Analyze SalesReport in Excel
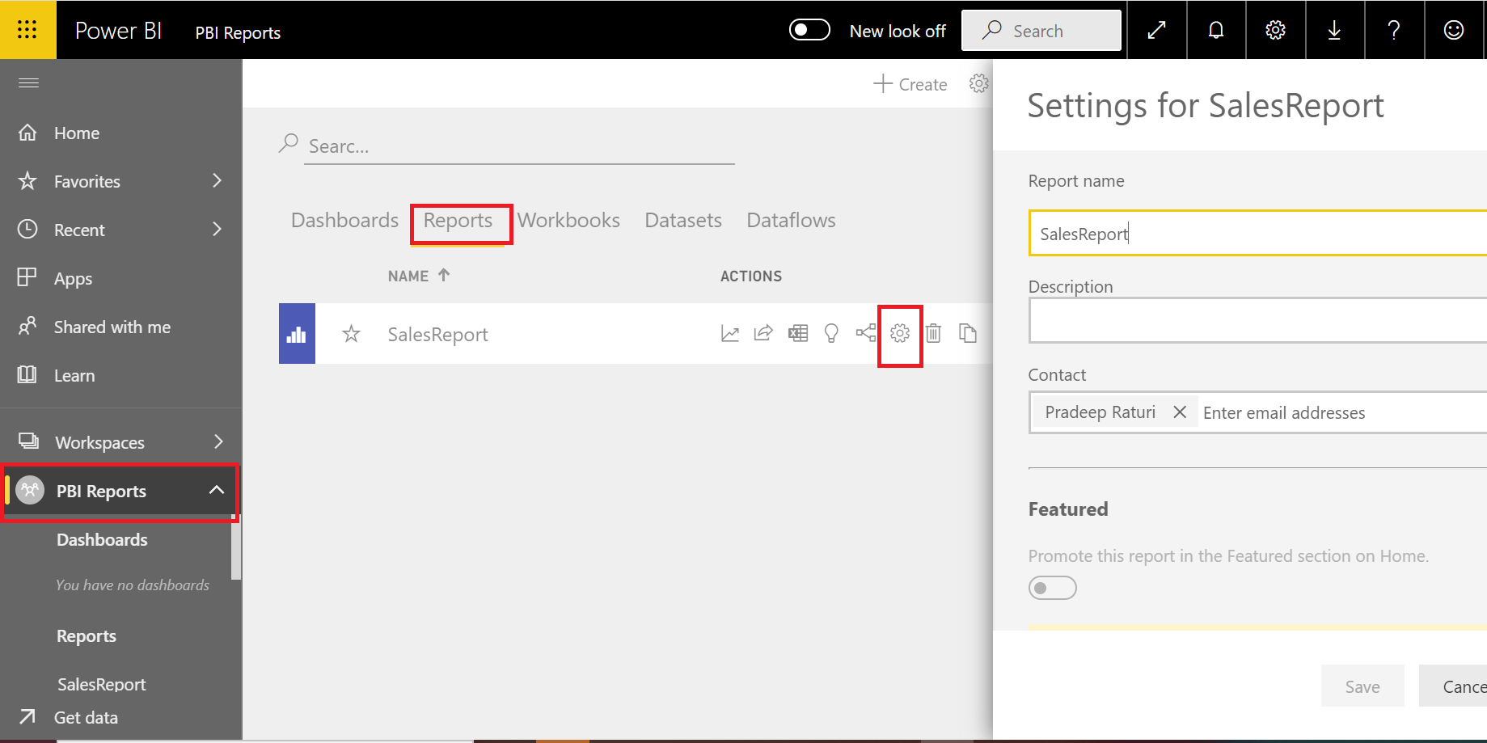Screen dimensions: 1487x743 click(x=798, y=333)
